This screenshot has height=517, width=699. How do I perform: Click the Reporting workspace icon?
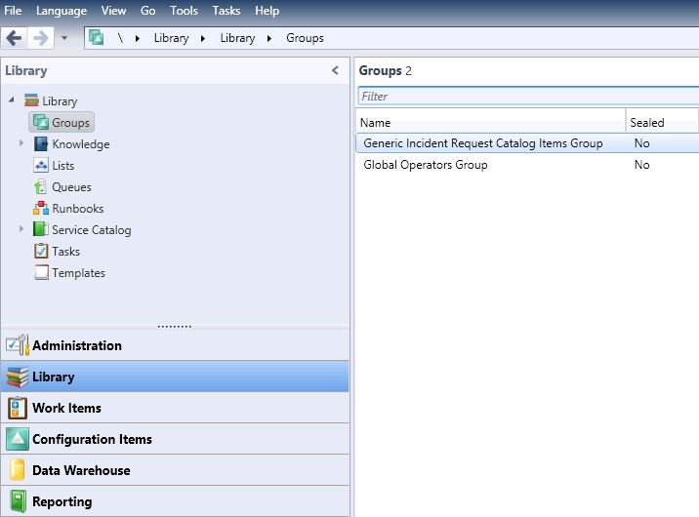click(19, 501)
